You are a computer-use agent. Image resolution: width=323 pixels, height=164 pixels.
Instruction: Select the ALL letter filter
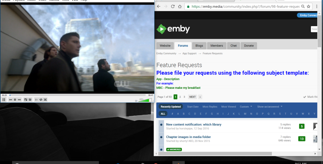(163, 114)
